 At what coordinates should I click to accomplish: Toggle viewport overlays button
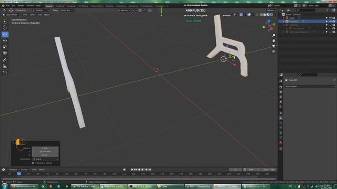[249, 15]
